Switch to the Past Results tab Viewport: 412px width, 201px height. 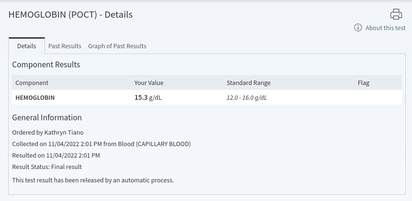[65, 46]
